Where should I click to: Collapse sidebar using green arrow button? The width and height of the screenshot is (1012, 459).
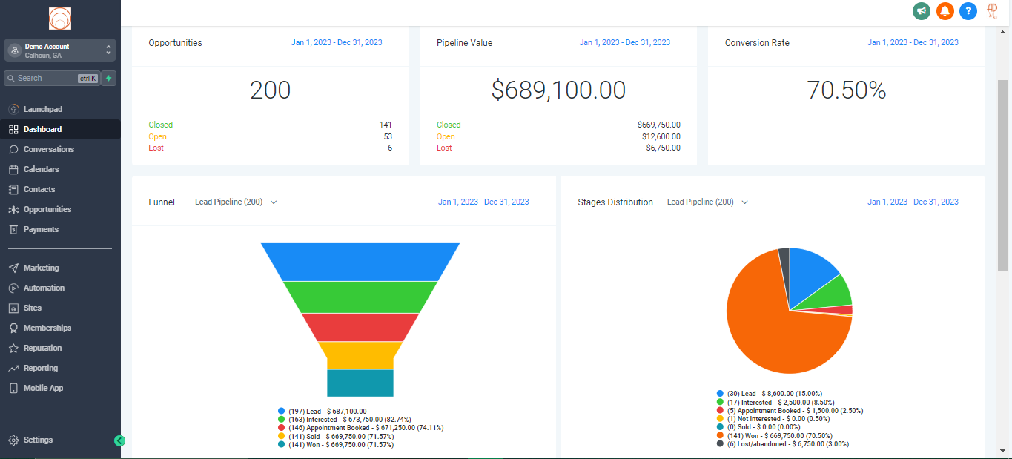pos(119,440)
